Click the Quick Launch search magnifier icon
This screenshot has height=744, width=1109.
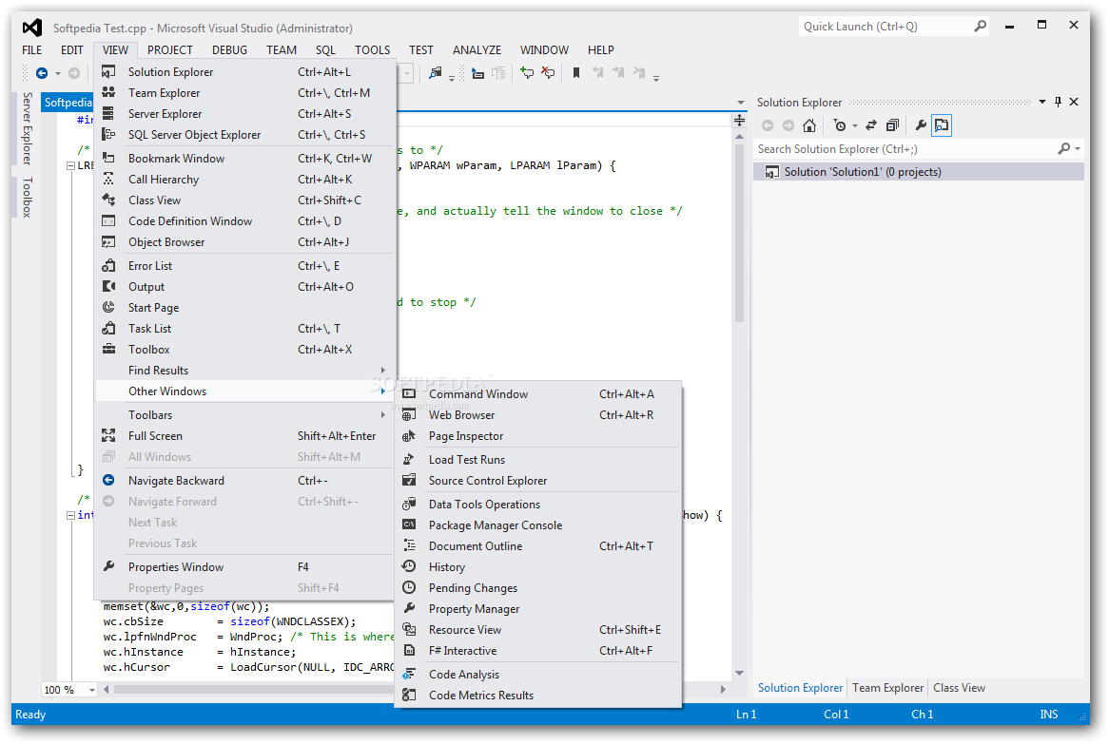(x=981, y=27)
